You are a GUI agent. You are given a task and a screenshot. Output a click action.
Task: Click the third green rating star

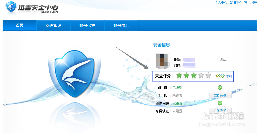194,76
